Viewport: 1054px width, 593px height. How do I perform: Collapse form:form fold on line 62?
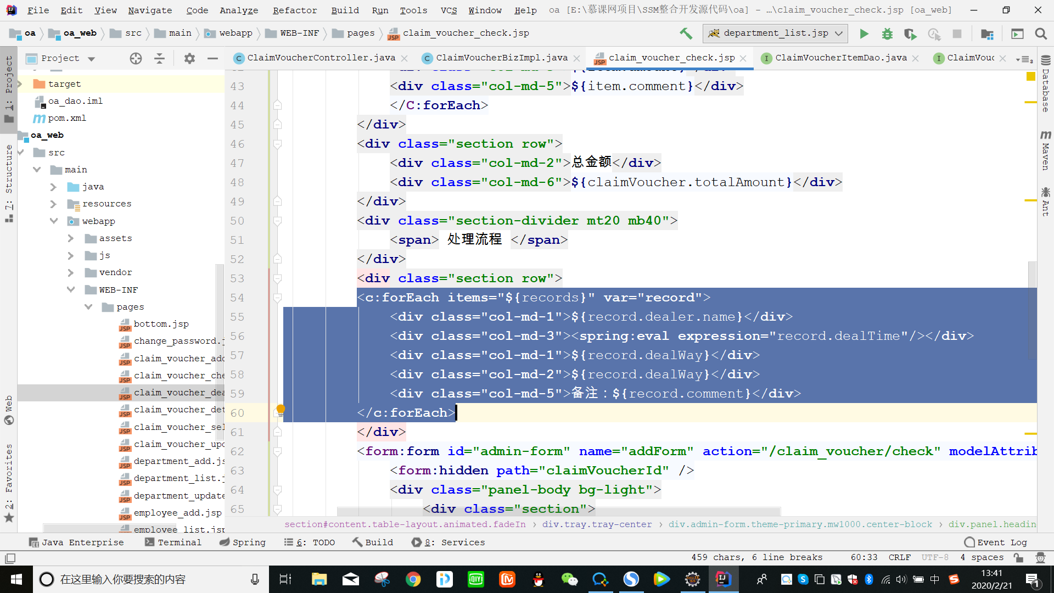click(278, 451)
